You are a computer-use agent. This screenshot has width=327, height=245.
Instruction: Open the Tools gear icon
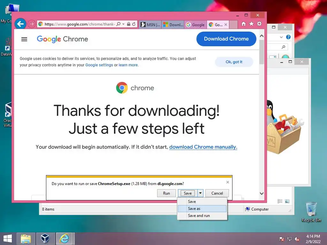click(259, 24)
